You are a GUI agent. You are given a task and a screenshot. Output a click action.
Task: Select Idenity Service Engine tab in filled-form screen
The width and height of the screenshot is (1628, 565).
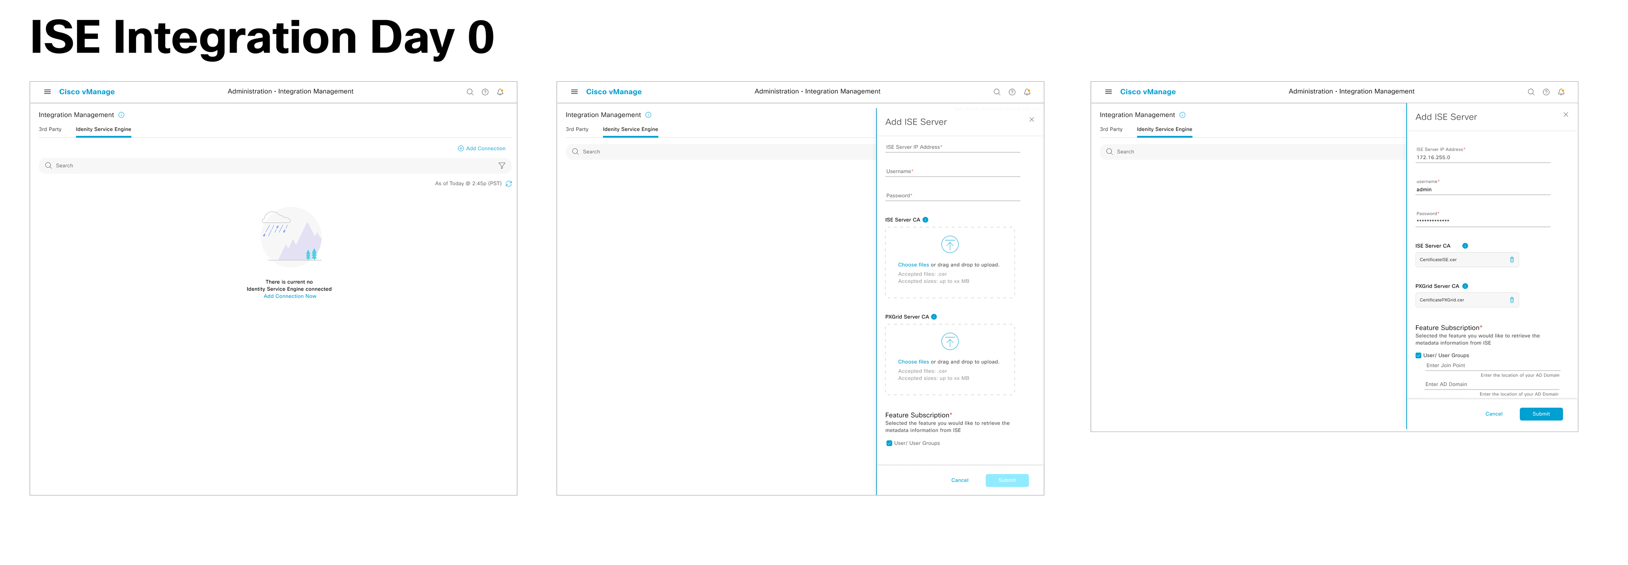coord(1164,130)
